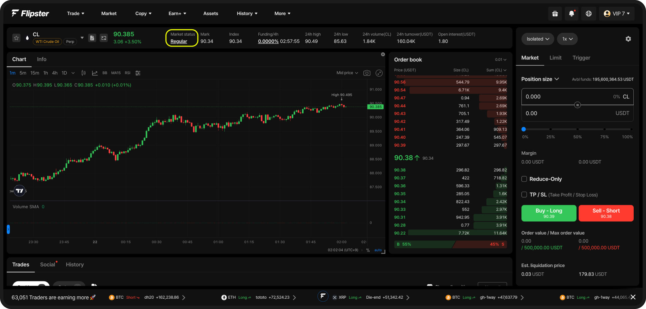Click the Regular market status link
646x309 pixels.
click(x=179, y=41)
